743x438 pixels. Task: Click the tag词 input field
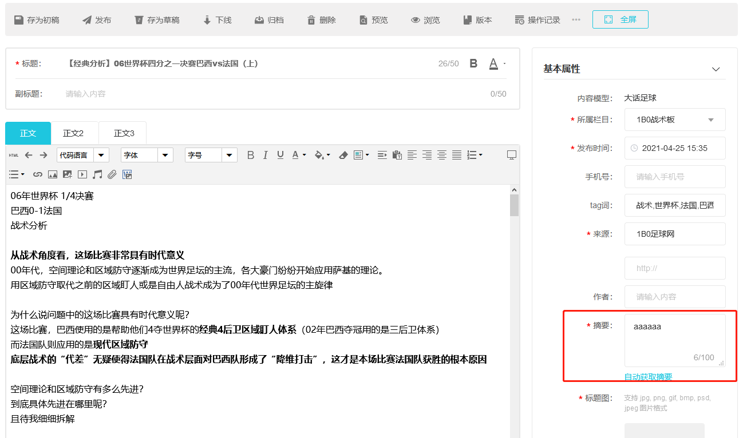pyautogui.click(x=675, y=205)
